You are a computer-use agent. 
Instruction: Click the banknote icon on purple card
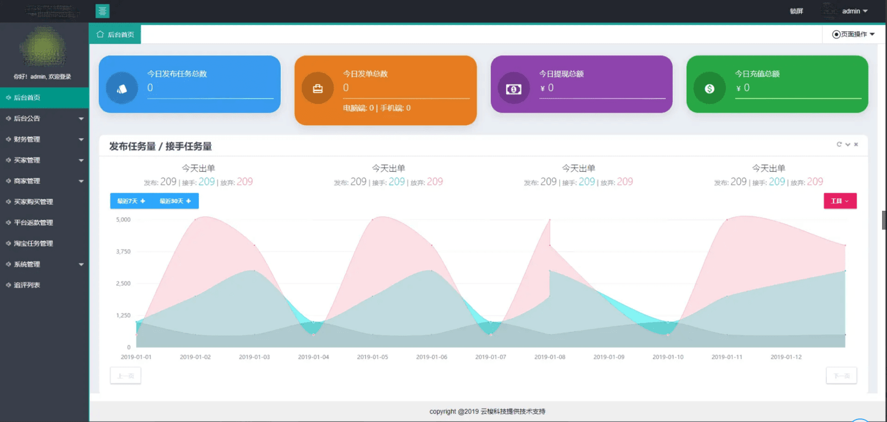tap(514, 89)
